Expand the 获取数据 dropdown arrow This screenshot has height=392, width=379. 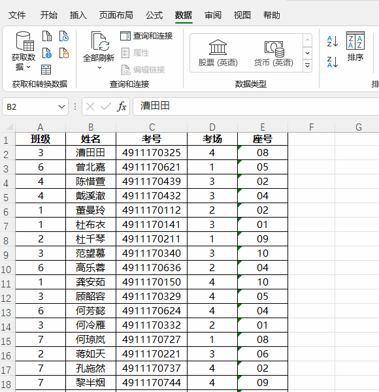click(x=28, y=67)
